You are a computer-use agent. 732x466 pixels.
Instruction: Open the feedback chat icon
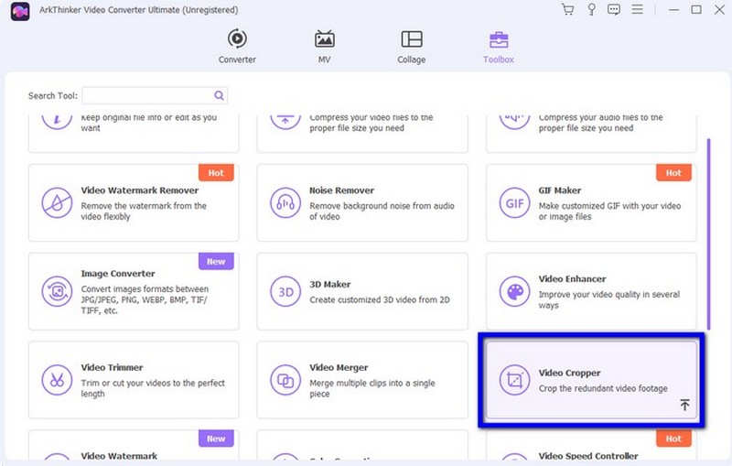pyautogui.click(x=614, y=9)
